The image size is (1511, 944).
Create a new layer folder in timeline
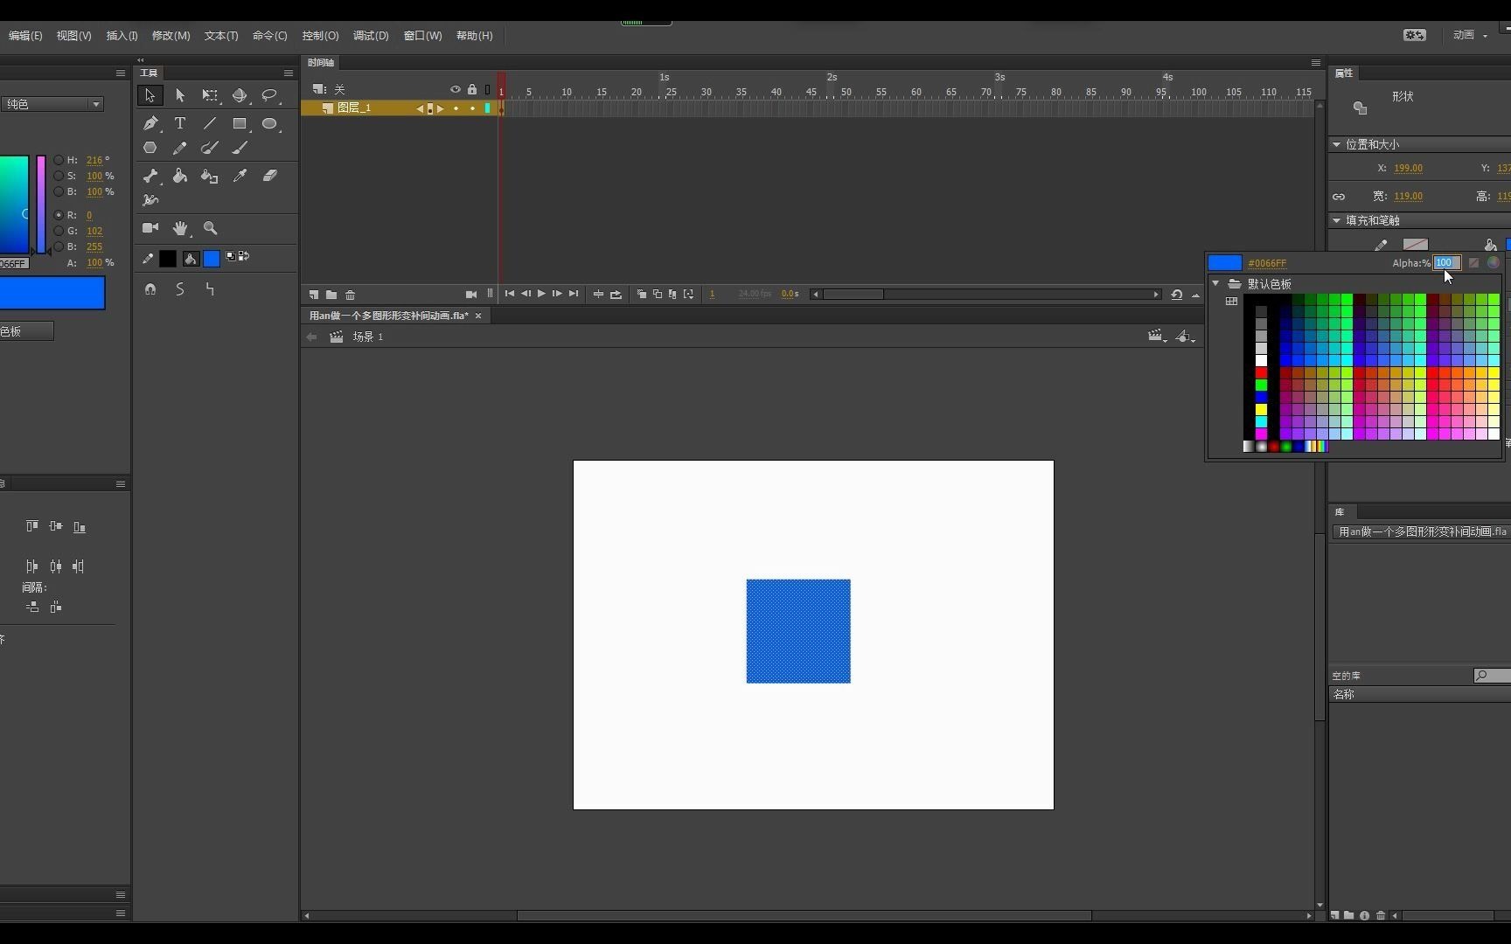331,295
